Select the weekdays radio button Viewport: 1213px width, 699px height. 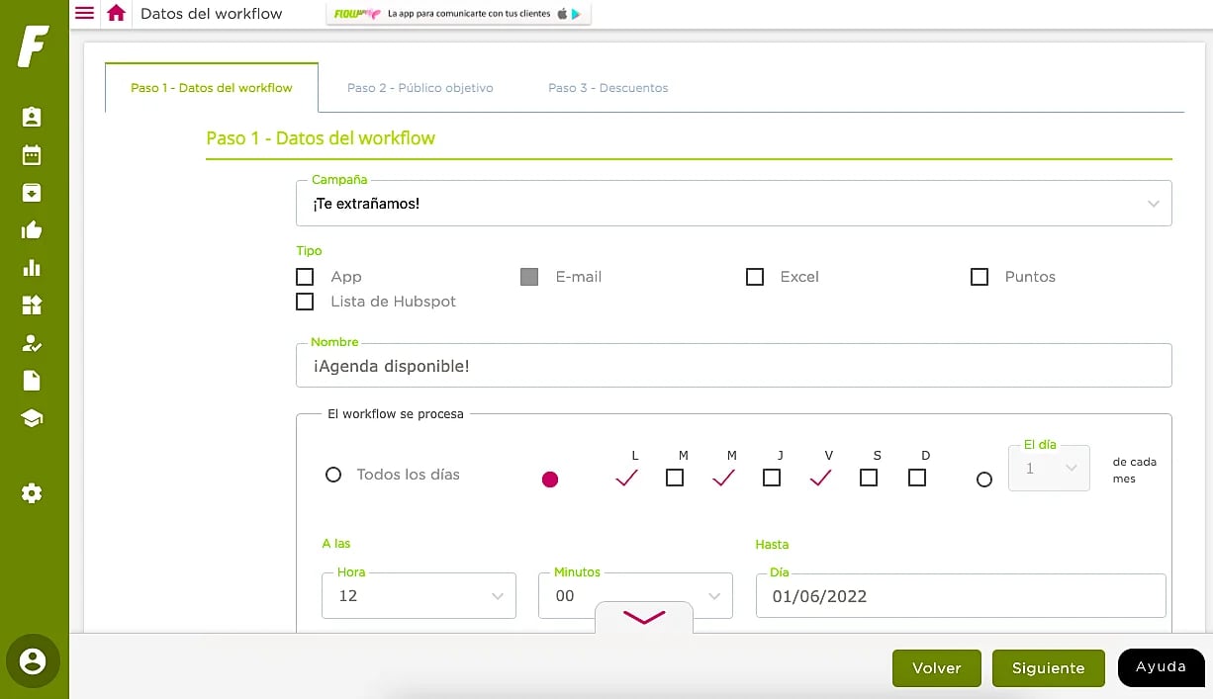pos(550,480)
